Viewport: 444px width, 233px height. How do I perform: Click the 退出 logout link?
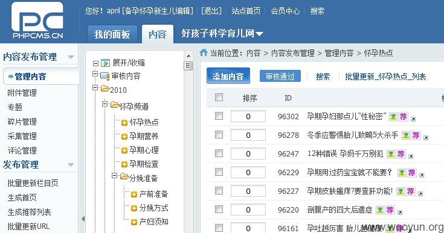(211, 11)
